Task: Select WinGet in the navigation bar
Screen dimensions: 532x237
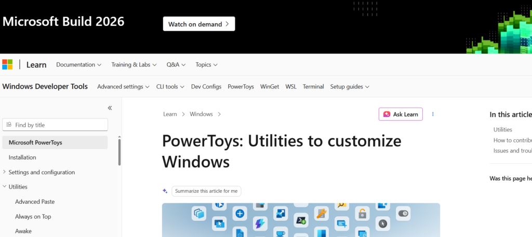Action: [x=270, y=87]
